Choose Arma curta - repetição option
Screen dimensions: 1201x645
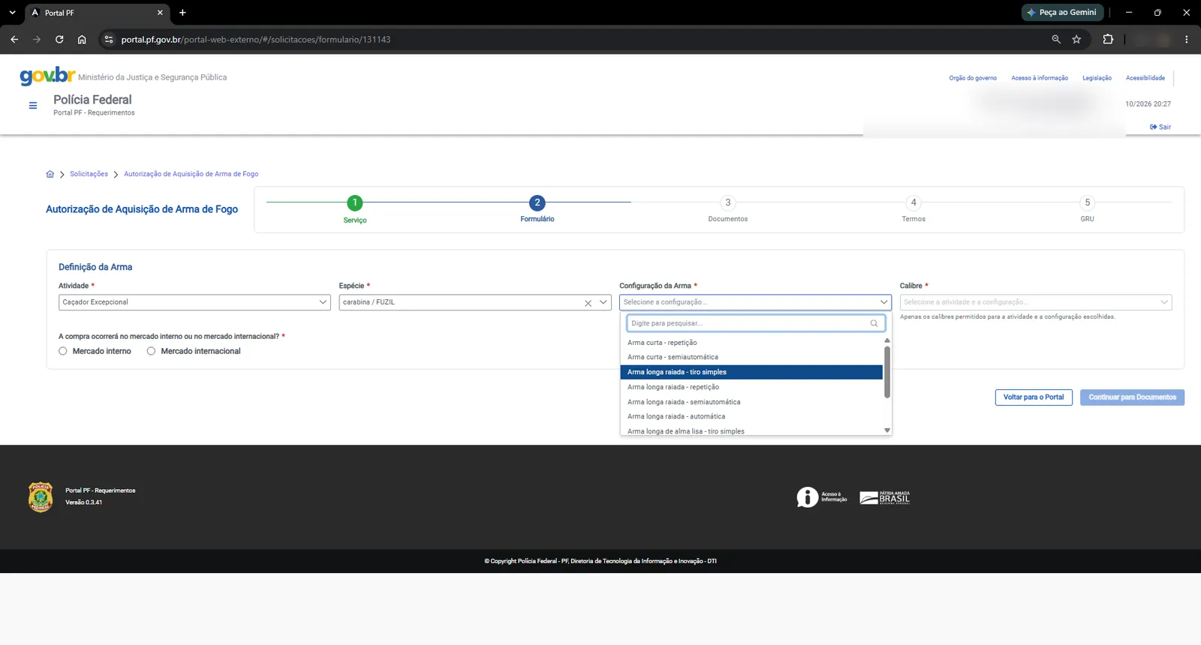tap(751, 343)
